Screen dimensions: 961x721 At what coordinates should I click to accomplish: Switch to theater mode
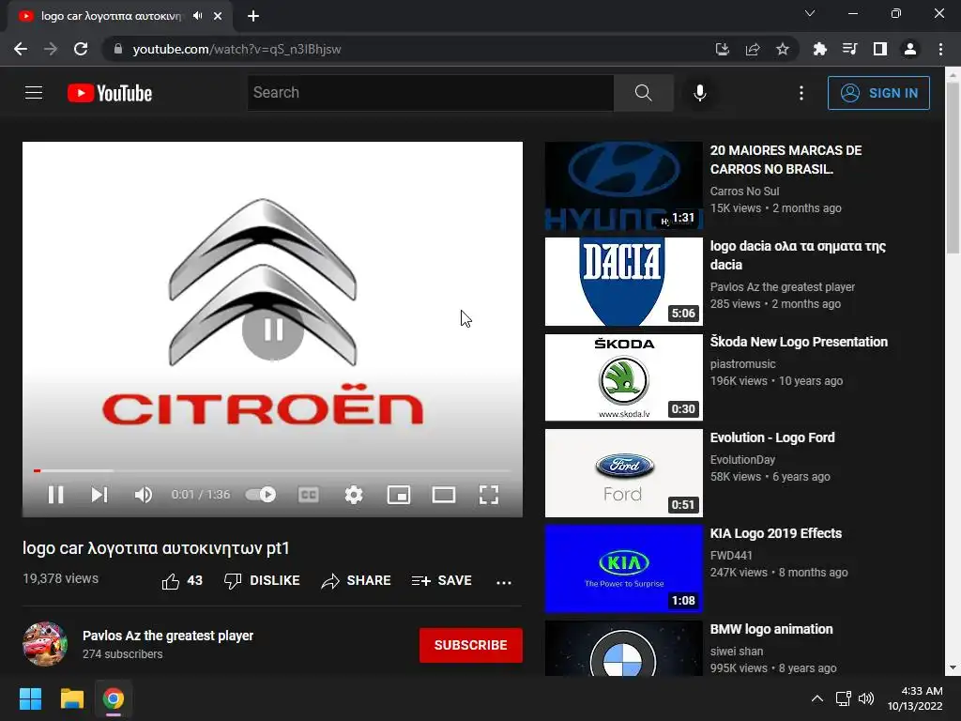[444, 495]
